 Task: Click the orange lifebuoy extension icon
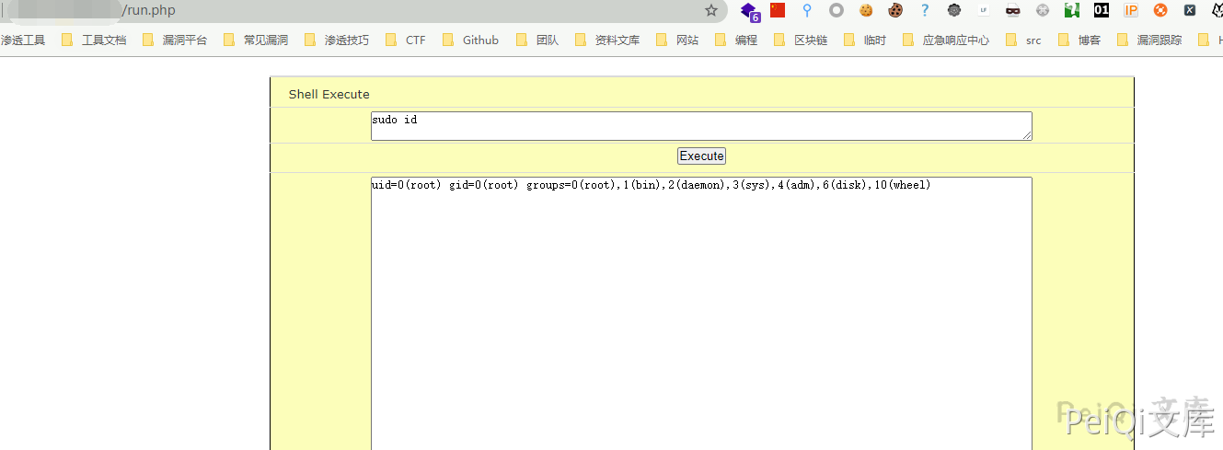point(1160,10)
